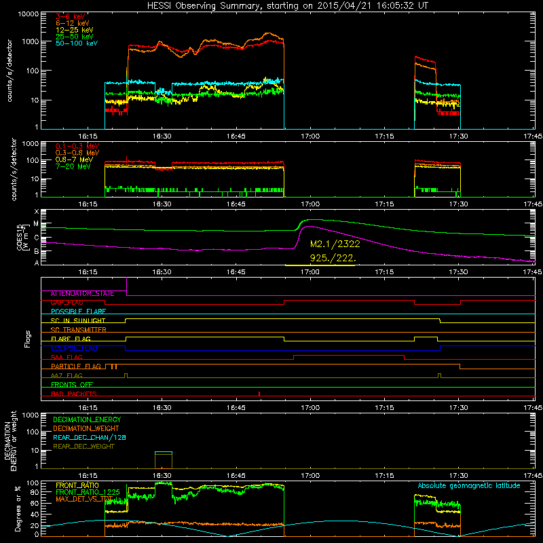Click the 0.8-7 MeV legend entry
This screenshot has width=543, height=543.
click(x=74, y=160)
